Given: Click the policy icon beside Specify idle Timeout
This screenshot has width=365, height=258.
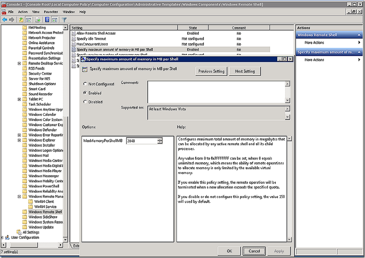Looking at the screenshot, I should [x=73, y=39].
